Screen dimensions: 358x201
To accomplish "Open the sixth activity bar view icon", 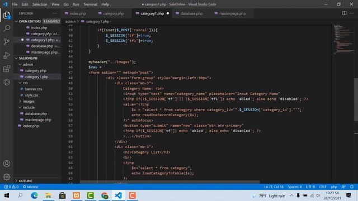I will 7,82.
